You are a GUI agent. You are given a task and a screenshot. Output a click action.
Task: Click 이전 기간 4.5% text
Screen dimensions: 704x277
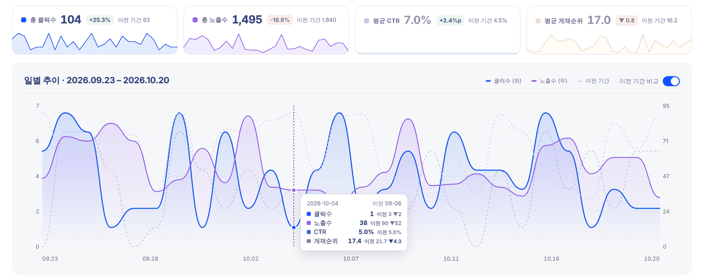(487, 21)
